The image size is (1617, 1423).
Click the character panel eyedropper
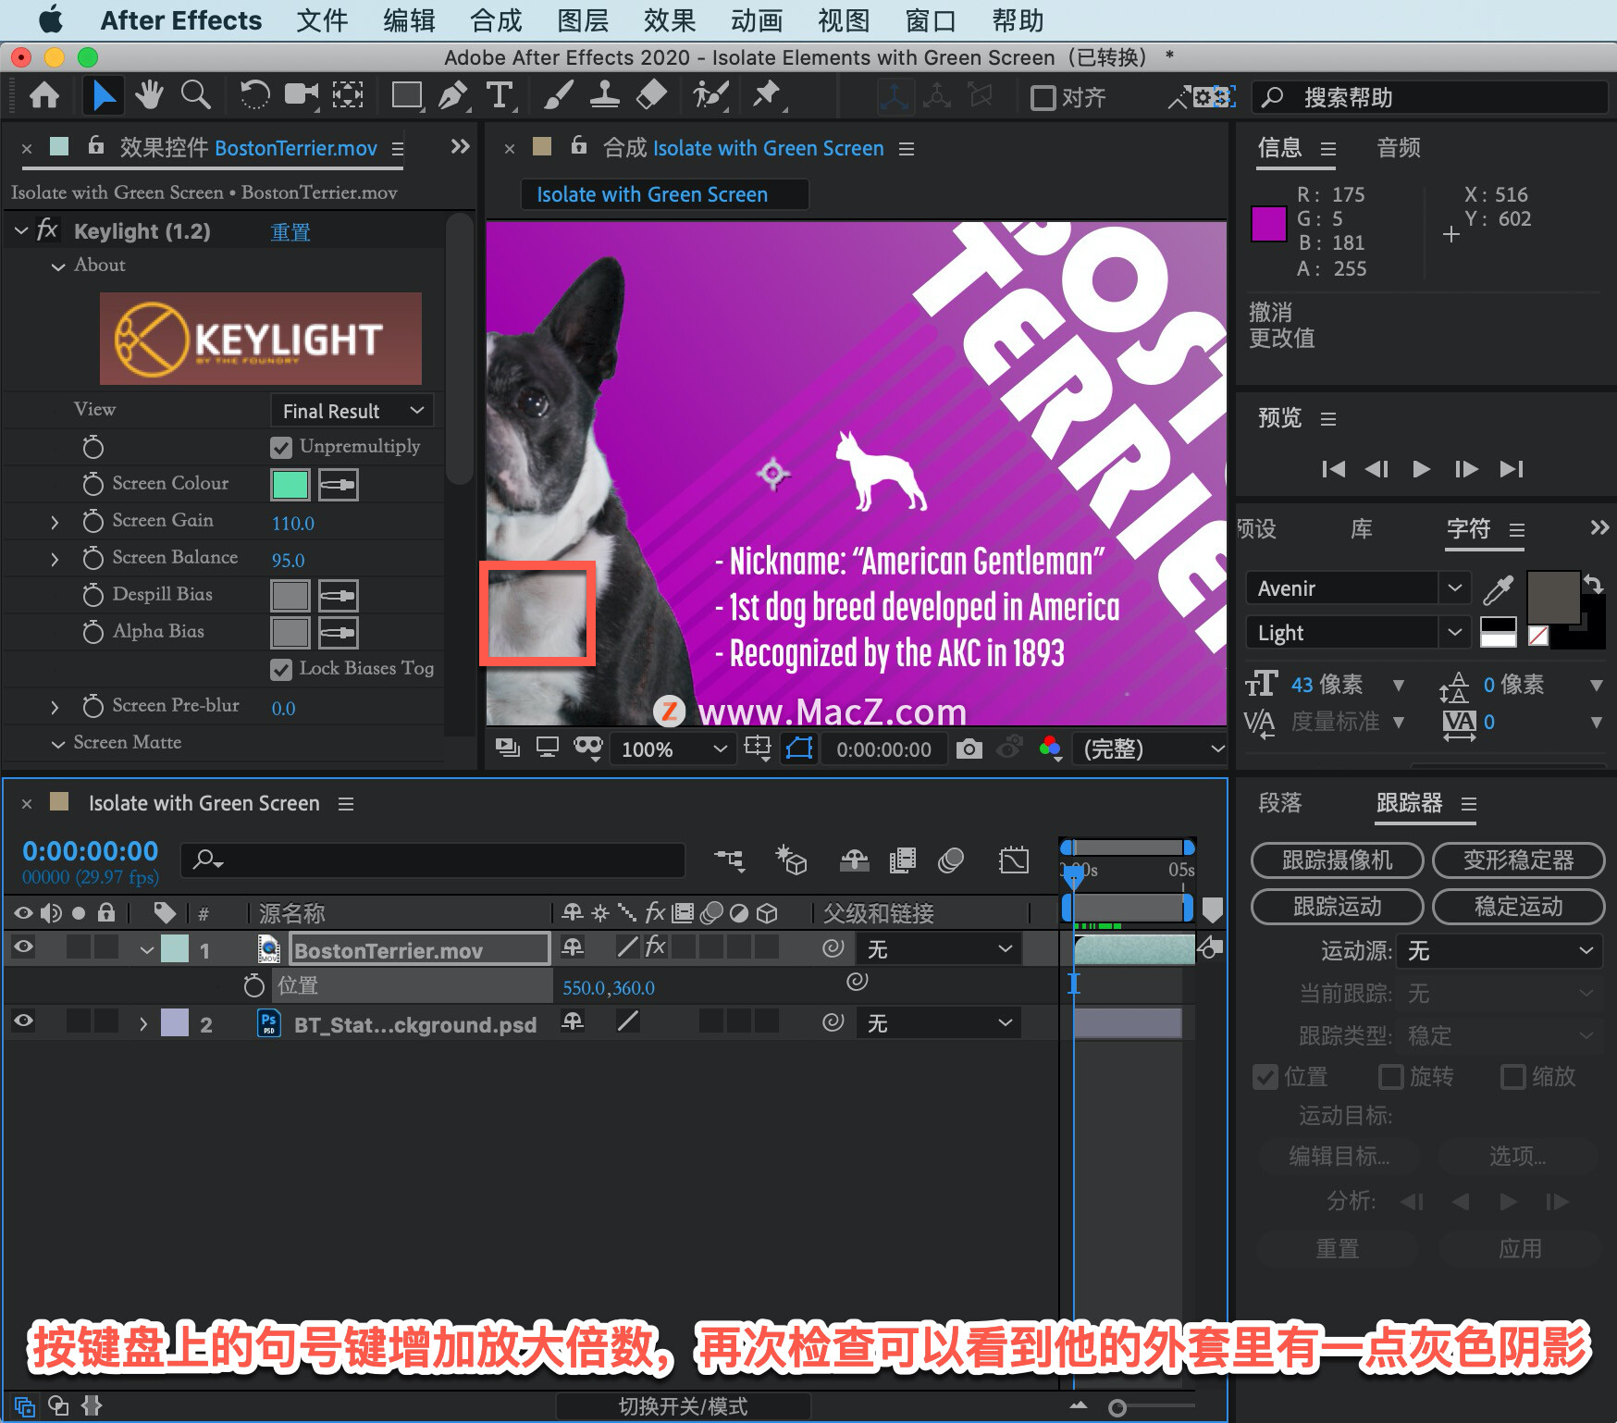tap(1498, 588)
